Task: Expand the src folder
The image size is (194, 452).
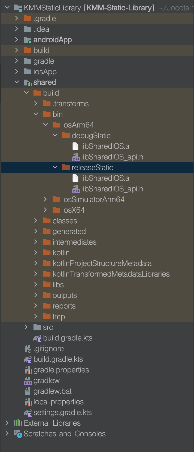Action: coord(26,327)
